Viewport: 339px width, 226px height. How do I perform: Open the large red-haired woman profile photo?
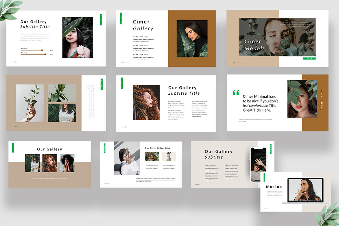pyautogui.click(x=147, y=102)
